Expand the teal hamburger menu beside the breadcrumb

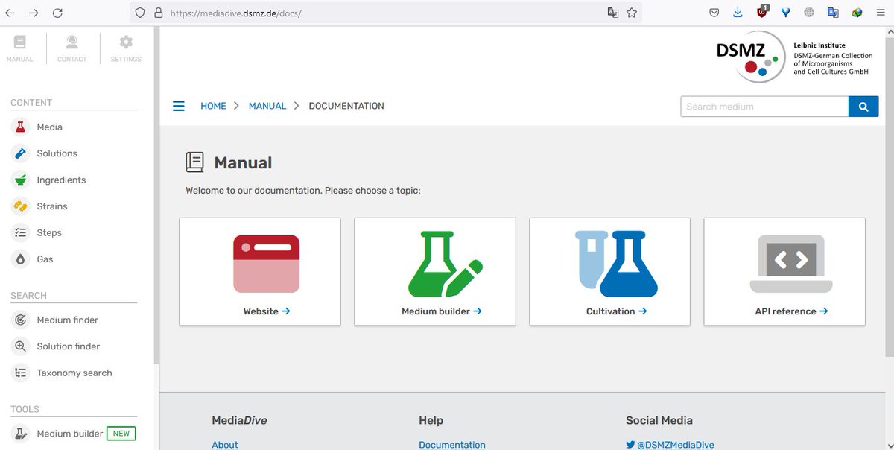pos(178,106)
